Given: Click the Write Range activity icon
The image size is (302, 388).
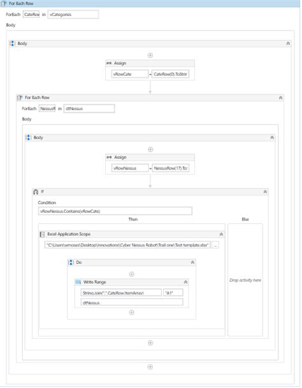Looking at the screenshot, I should (78, 282).
